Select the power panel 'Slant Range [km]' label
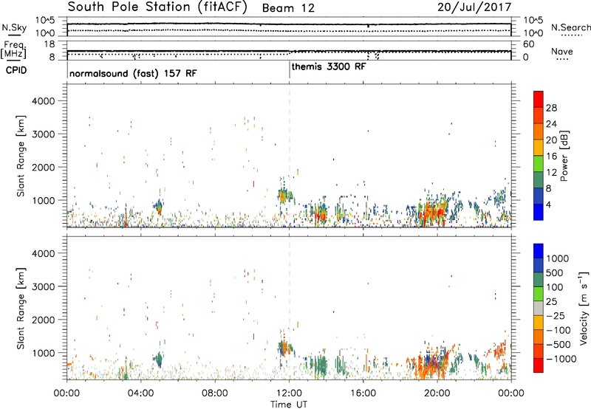Screen dimensions: 591x409 coord(21,156)
